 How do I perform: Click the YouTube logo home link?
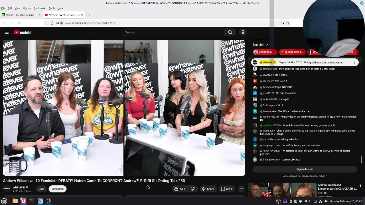(23, 32)
